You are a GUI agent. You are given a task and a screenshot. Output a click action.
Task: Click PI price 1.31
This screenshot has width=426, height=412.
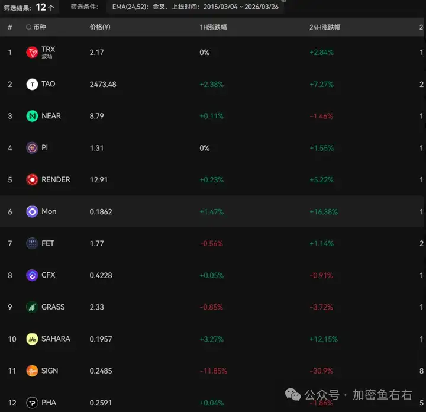point(96,148)
